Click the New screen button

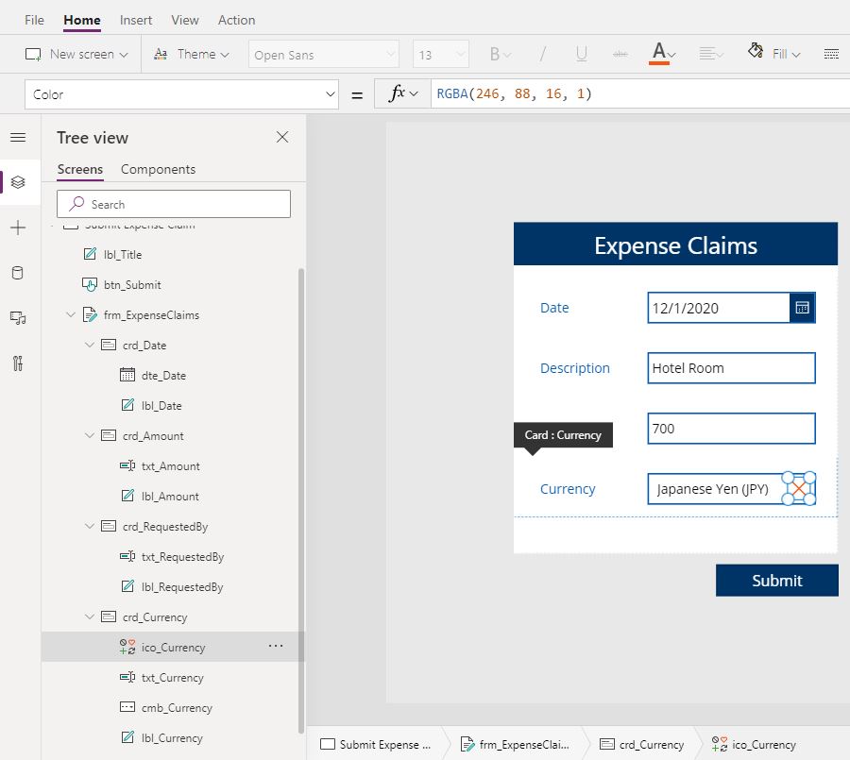[77, 54]
